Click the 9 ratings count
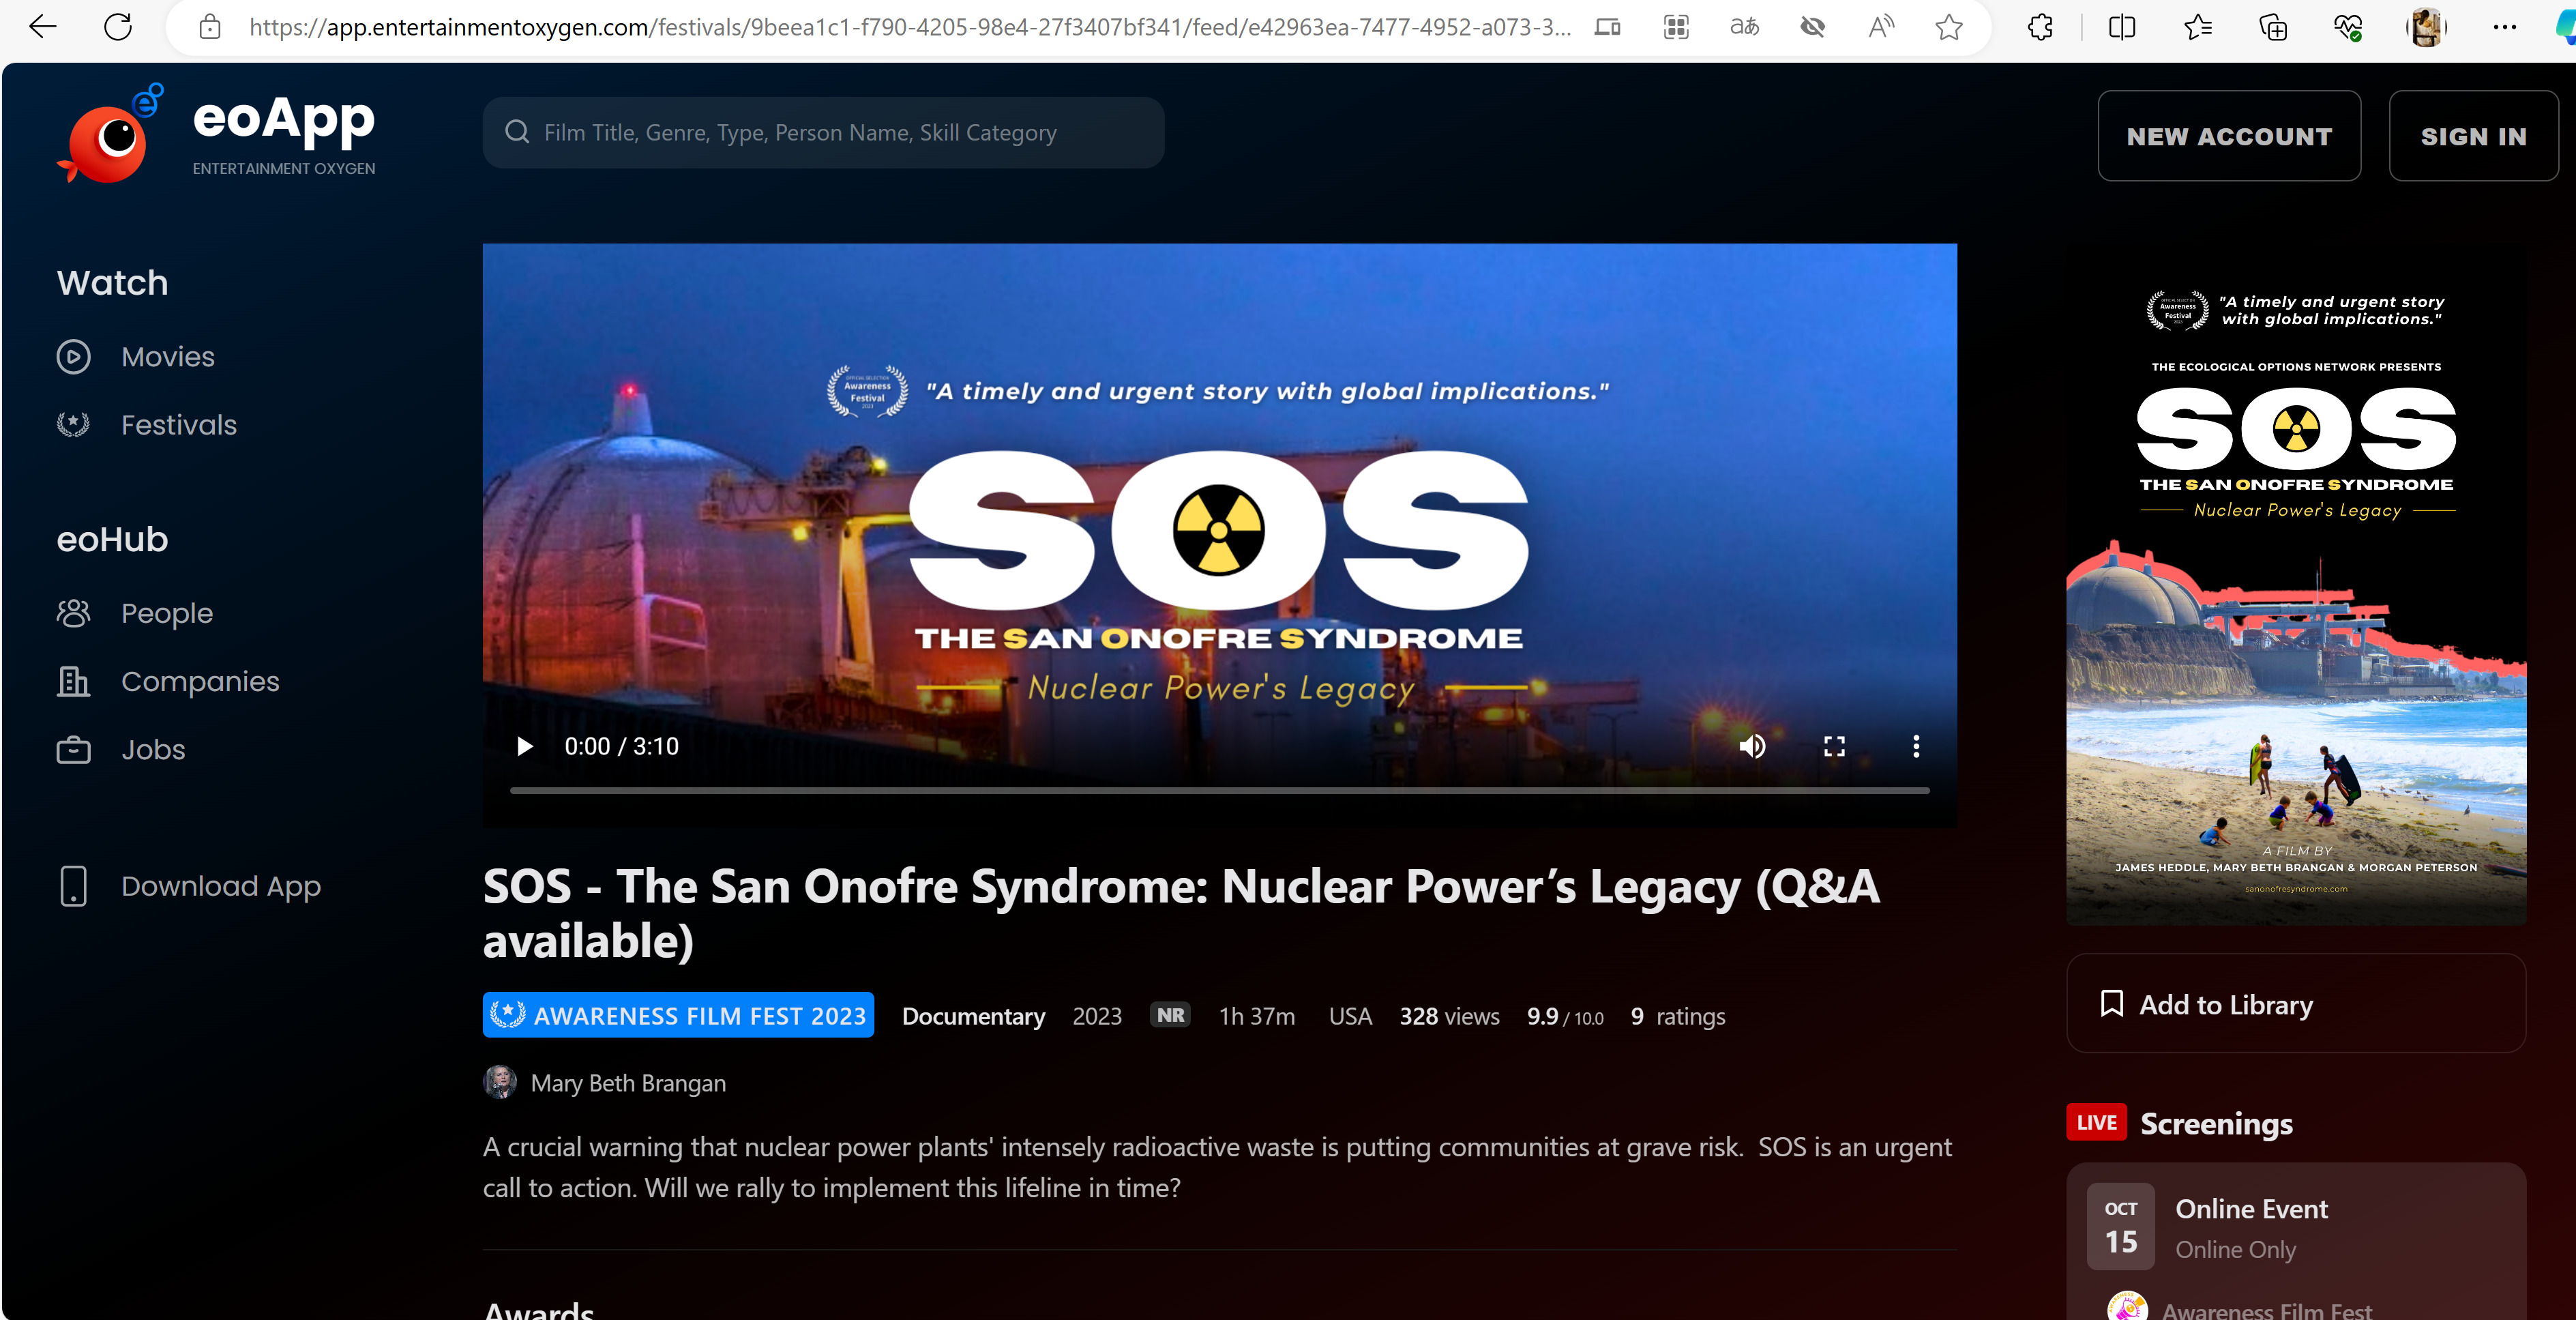2576x1320 pixels. 1677,1016
